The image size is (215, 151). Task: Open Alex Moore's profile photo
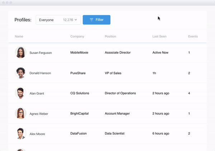pyautogui.click(x=20, y=134)
